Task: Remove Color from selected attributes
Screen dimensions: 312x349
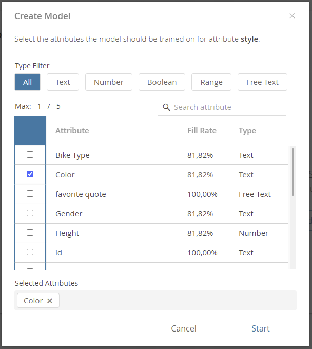Action: [x=50, y=301]
